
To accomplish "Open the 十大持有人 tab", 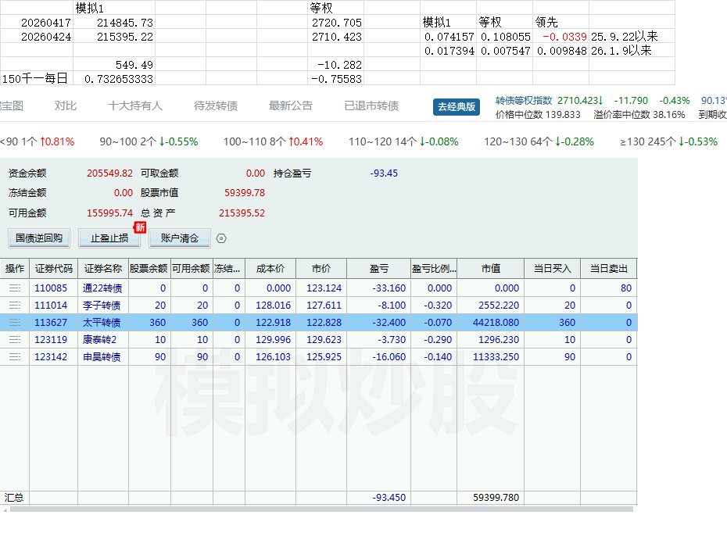I will pos(135,105).
